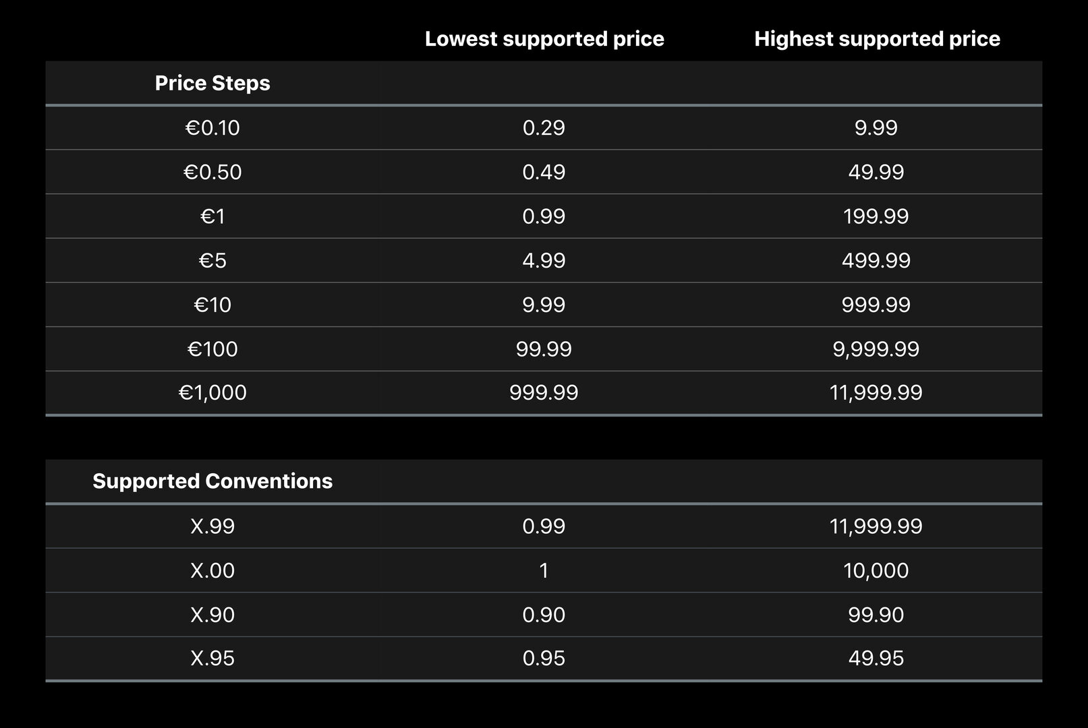Image resolution: width=1088 pixels, height=728 pixels.
Task: Click the €0.10 price step cell
Action: [212, 127]
